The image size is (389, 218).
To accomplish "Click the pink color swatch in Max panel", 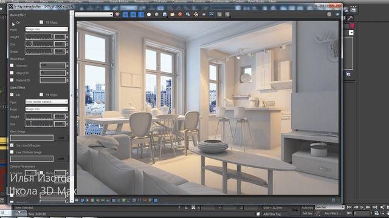I will (352, 25).
